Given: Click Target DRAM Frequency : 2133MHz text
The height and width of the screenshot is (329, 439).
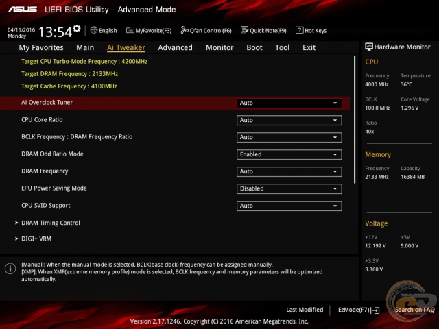Looking at the screenshot, I should point(69,74).
